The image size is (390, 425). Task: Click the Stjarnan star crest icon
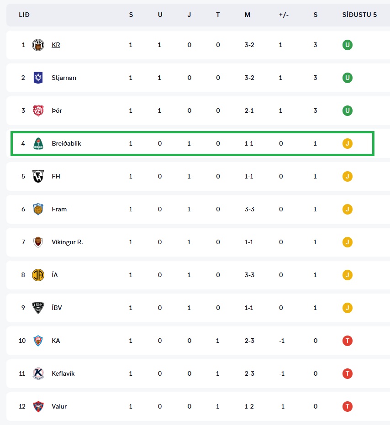[x=38, y=78]
